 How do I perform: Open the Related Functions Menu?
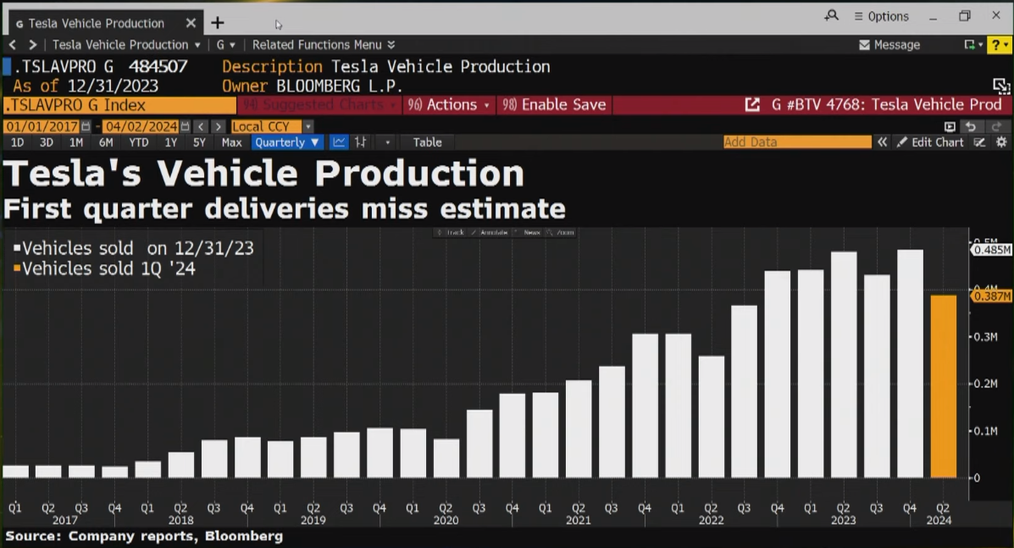[324, 45]
